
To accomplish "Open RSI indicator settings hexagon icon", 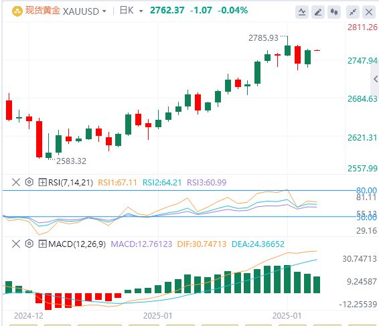I will pyautogui.click(x=29, y=182).
